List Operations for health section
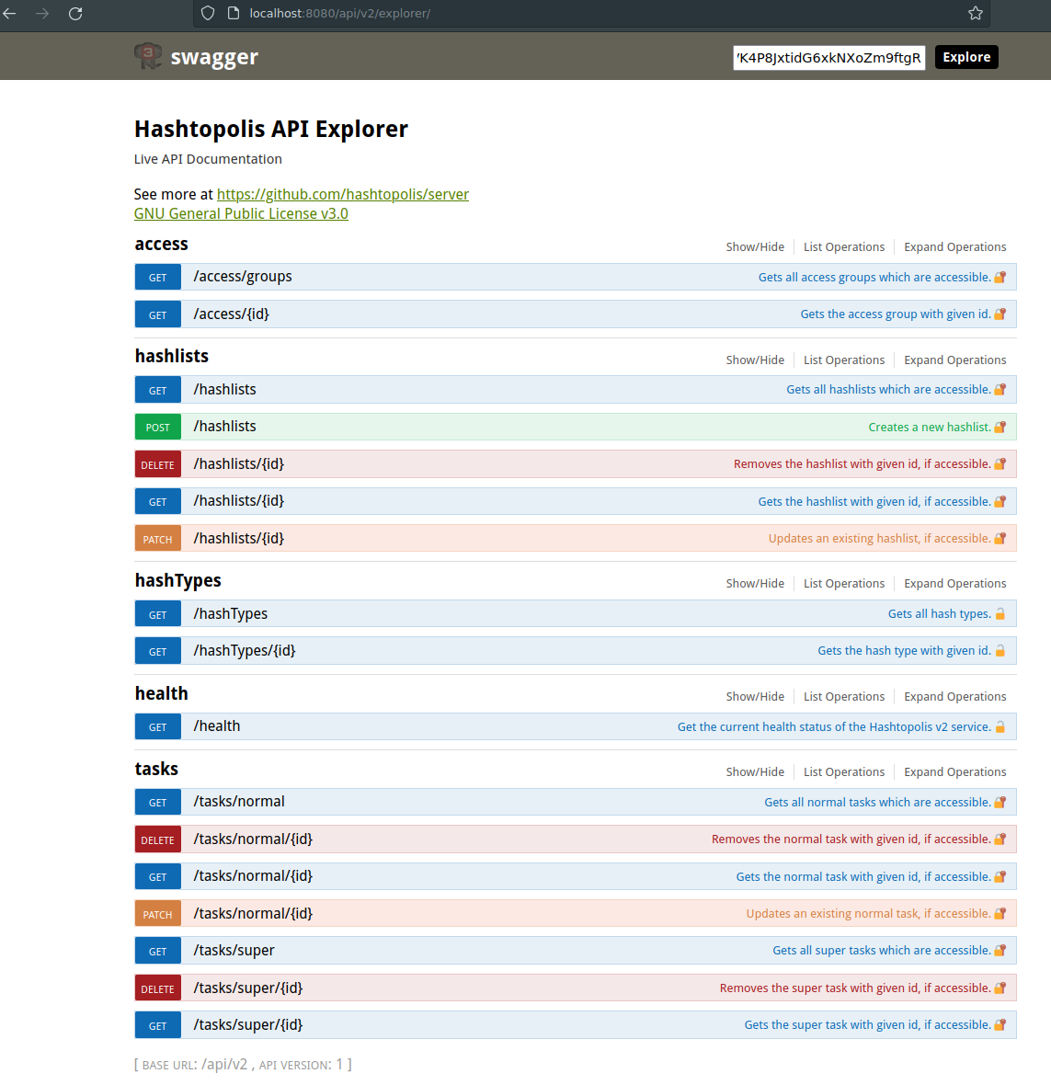The height and width of the screenshot is (1085, 1051). point(844,696)
